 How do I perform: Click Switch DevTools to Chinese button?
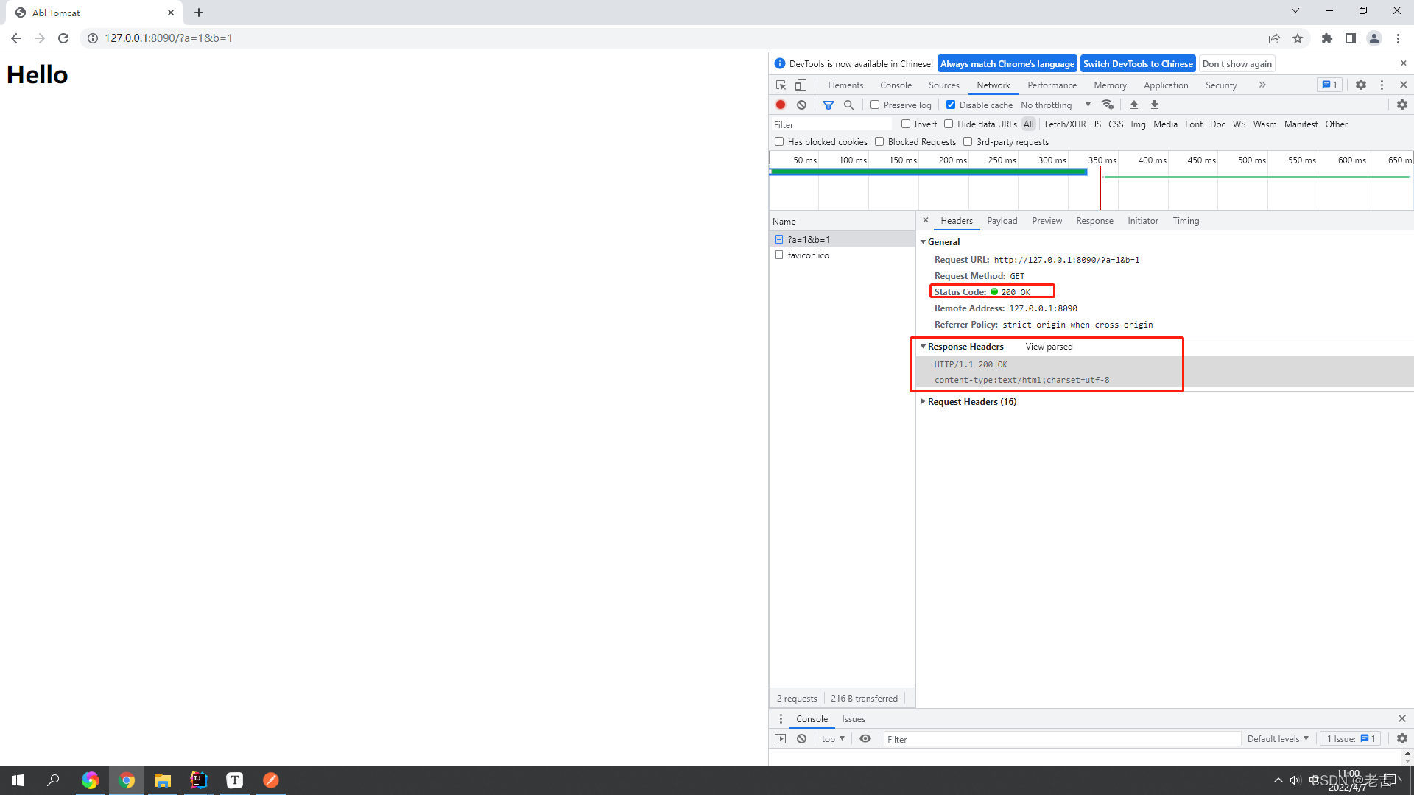coord(1138,64)
